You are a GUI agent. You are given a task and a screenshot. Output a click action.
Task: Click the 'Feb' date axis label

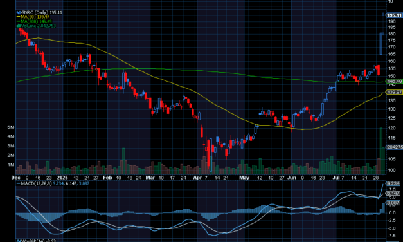click(x=107, y=178)
